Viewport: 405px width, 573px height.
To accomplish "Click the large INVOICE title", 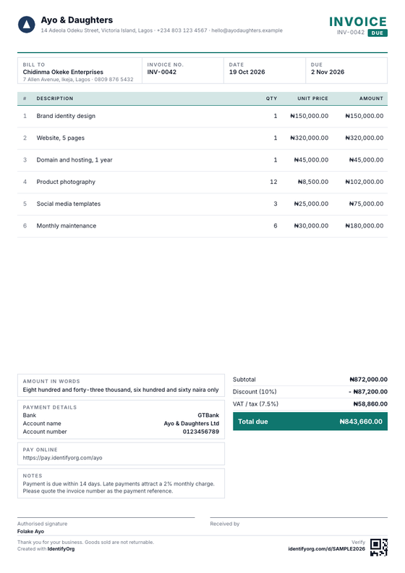I will tap(358, 22).
